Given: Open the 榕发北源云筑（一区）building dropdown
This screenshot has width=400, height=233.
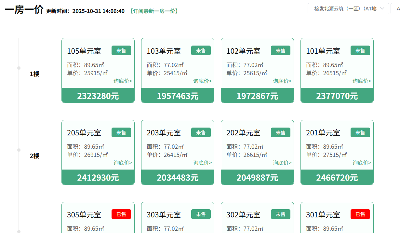Looking at the screenshot, I should point(348,9).
